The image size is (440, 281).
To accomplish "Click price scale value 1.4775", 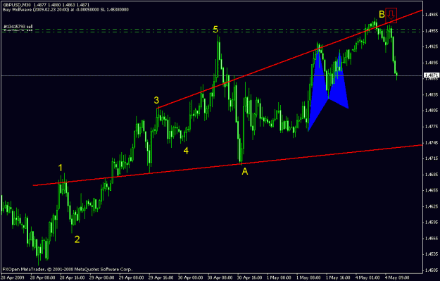I will pos(432,127).
